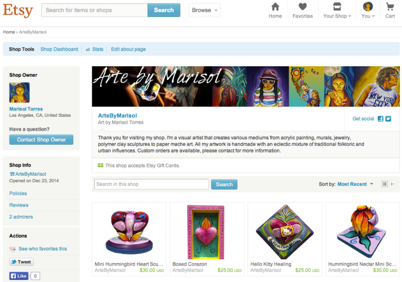Screen dimensions: 402x282
Task: Open the shopping Cart icon
Action: coord(390,7)
